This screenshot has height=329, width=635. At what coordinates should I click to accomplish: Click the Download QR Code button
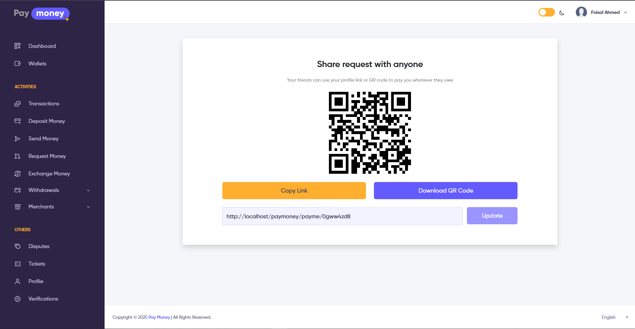tap(445, 191)
